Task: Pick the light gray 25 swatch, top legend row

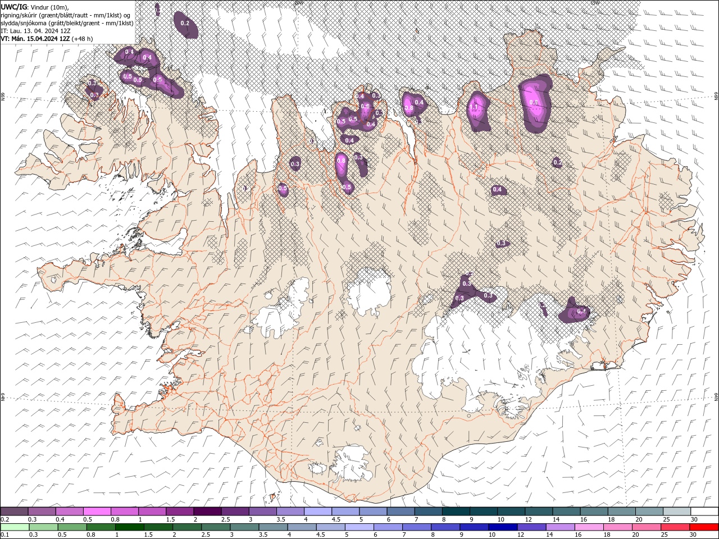Action: [x=677, y=511]
